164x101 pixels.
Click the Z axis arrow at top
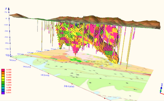[x=9, y=9]
